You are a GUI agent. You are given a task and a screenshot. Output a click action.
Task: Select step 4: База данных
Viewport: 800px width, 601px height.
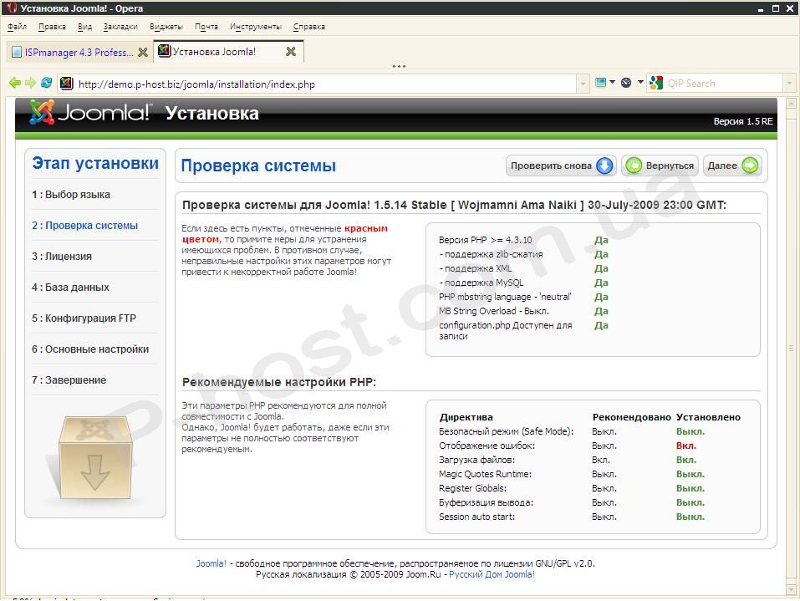coord(70,288)
